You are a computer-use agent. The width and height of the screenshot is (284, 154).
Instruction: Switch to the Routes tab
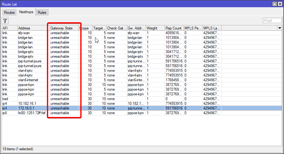9,13
